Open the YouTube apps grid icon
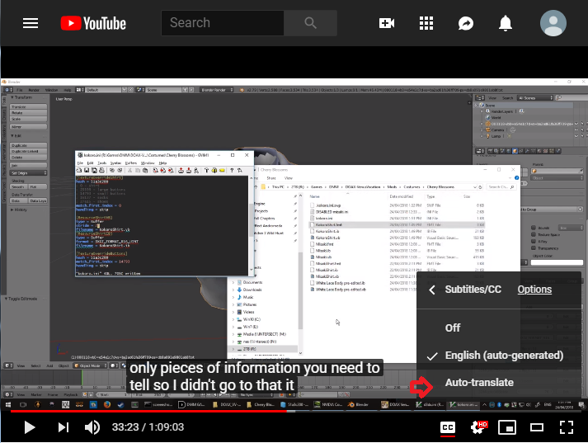The image size is (588, 443). click(x=426, y=23)
